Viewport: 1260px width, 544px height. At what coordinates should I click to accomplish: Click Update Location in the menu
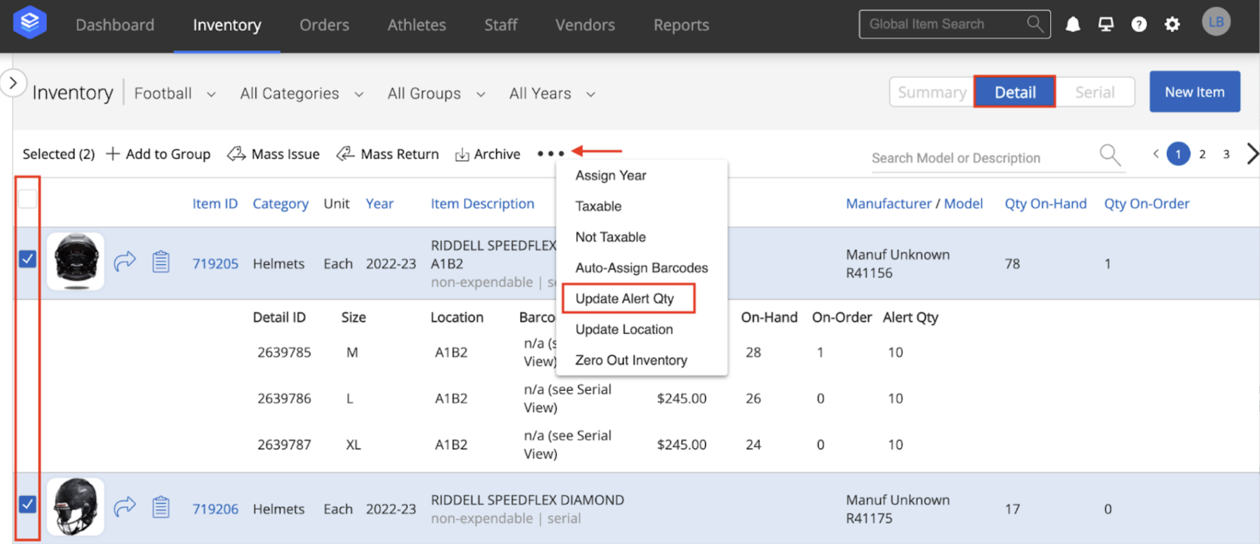[624, 329]
